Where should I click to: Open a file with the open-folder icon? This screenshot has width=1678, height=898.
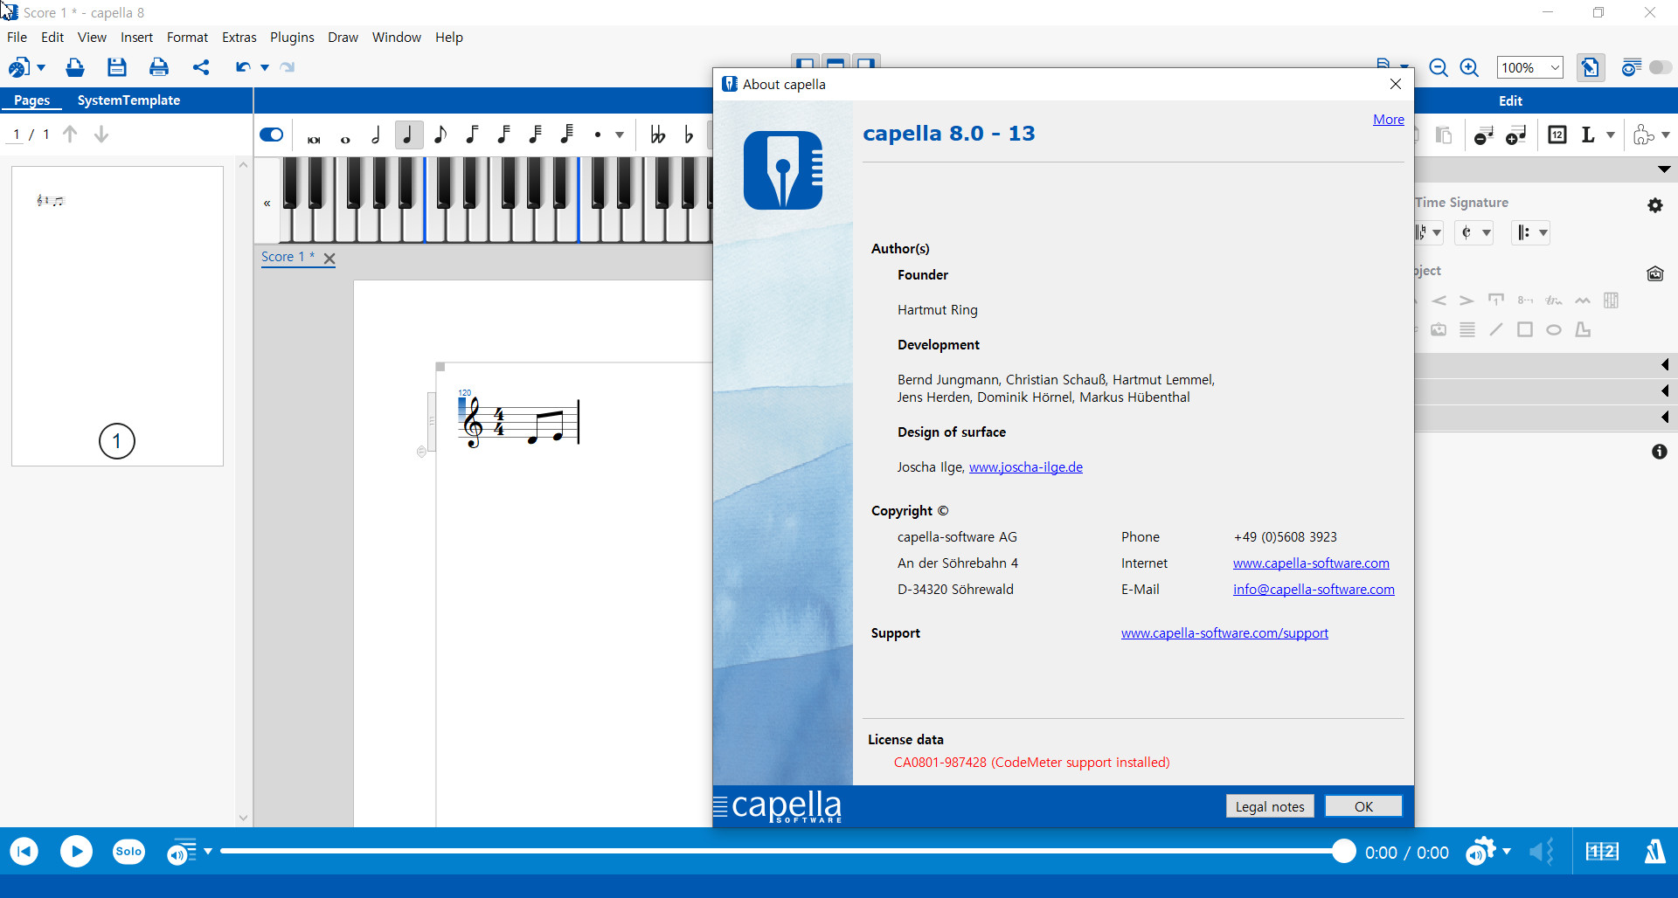pyautogui.click(x=75, y=67)
